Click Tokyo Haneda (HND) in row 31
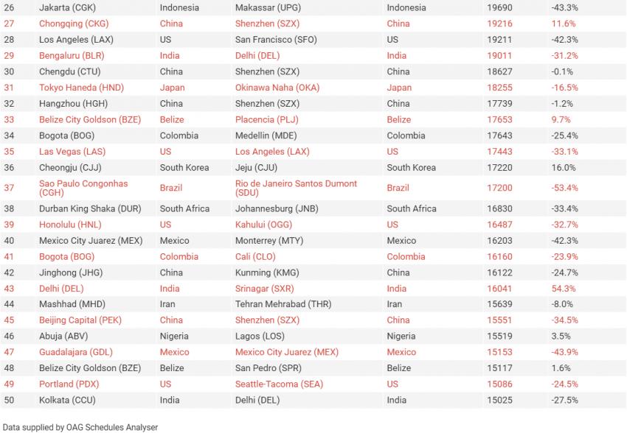The height and width of the screenshot is (433, 627). click(x=82, y=88)
